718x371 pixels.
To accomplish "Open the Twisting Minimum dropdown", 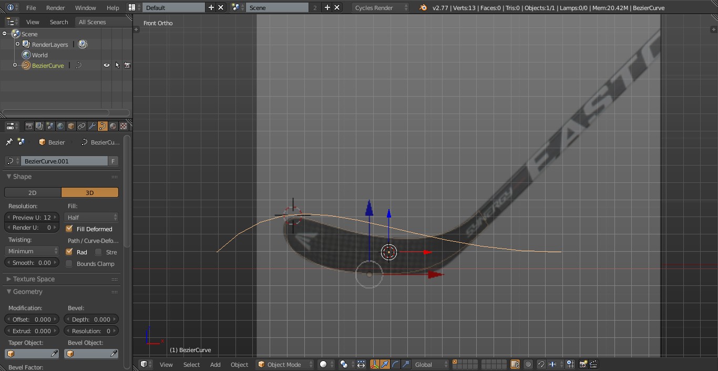I will coord(32,251).
